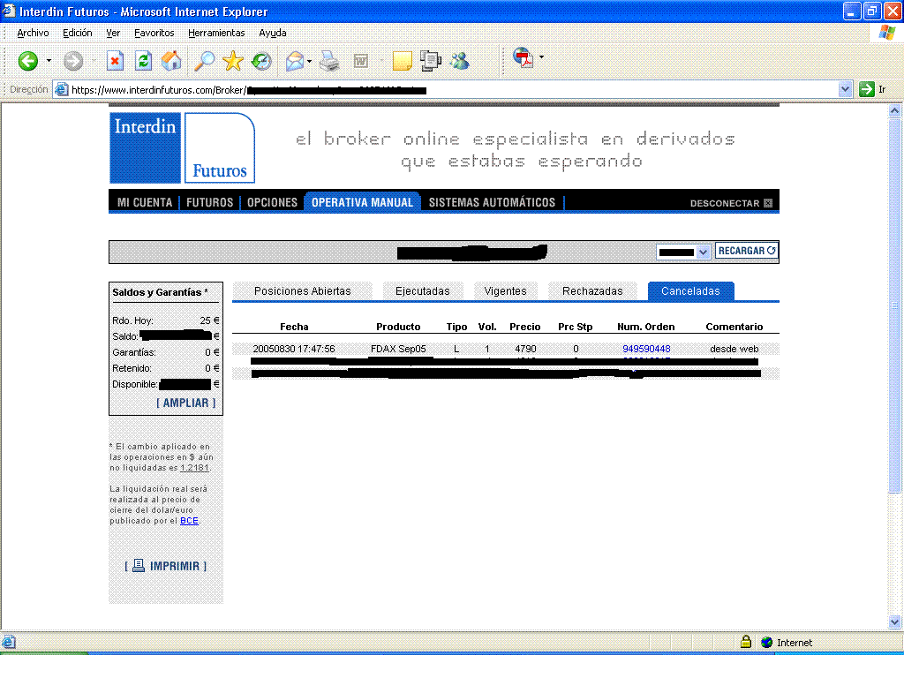Click the IMPRIMIR print link
This screenshot has width=904, height=678.
point(165,566)
